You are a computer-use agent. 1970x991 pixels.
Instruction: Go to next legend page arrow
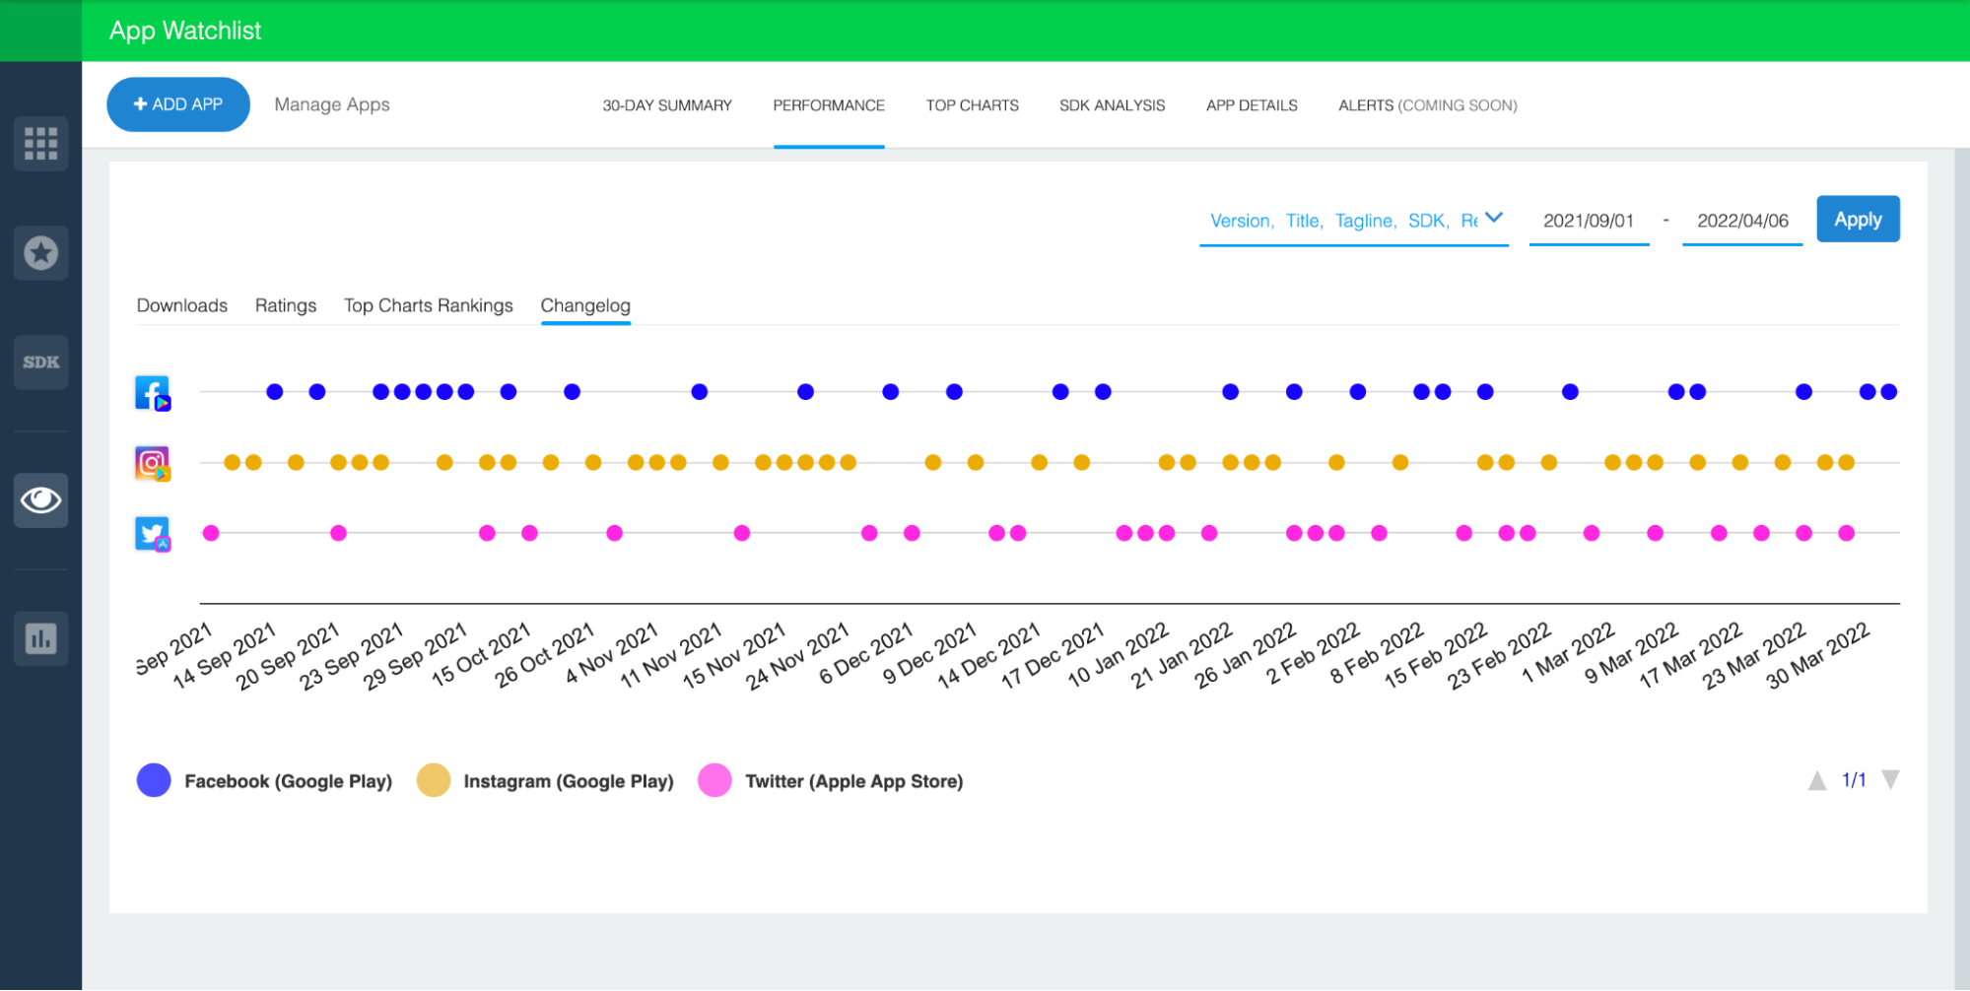(x=1890, y=780)
